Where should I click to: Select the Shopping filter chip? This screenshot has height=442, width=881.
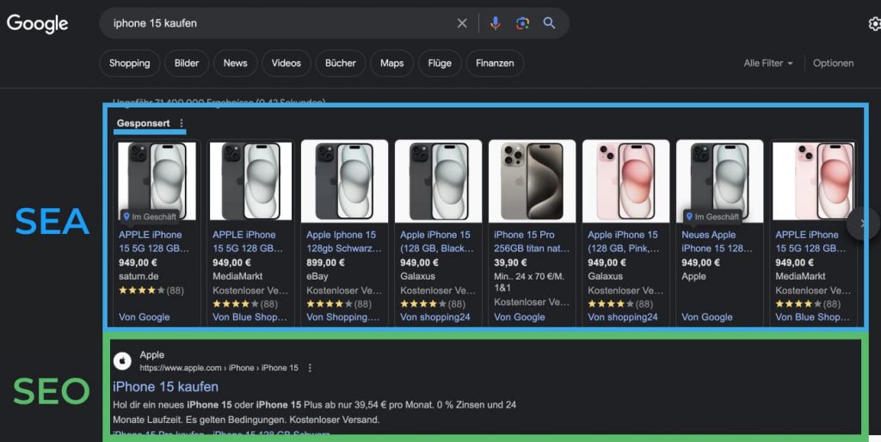(129, 63)
